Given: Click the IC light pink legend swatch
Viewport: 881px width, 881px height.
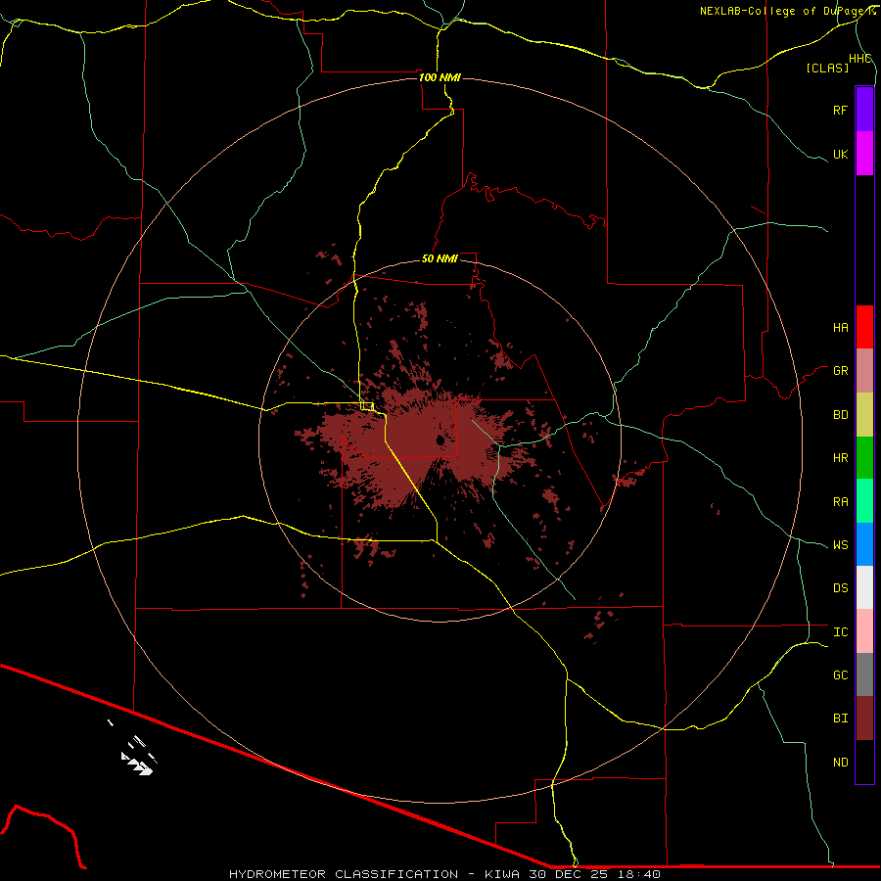Looking at the screenshot, I should [x=864, y=631].
